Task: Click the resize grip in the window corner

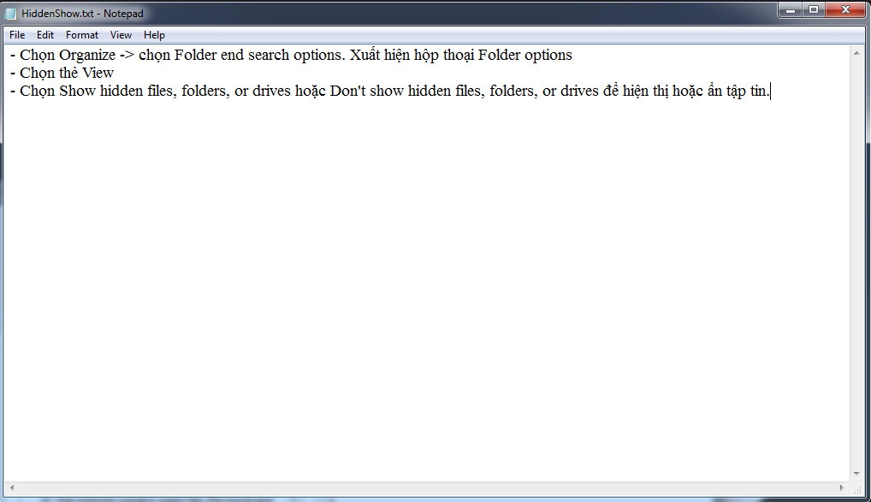Action: pyautogui.click(x=856, y=488)
